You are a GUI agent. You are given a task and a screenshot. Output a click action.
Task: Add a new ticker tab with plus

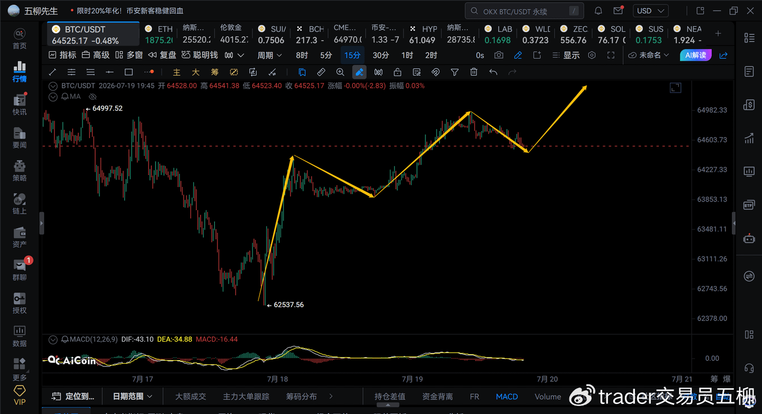point(718,33)
